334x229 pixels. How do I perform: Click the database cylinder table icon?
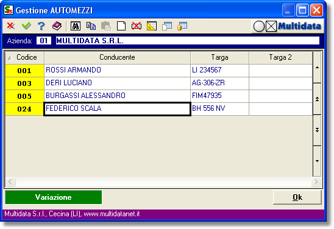tap(182, 26)
